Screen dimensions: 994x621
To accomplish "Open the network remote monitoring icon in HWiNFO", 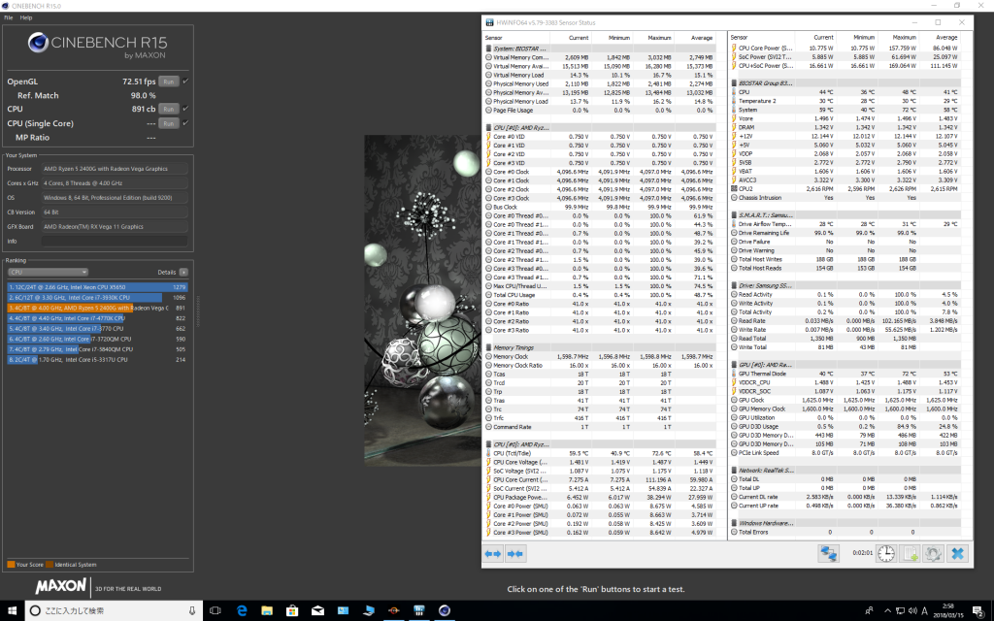I will [x=829, y=554].
